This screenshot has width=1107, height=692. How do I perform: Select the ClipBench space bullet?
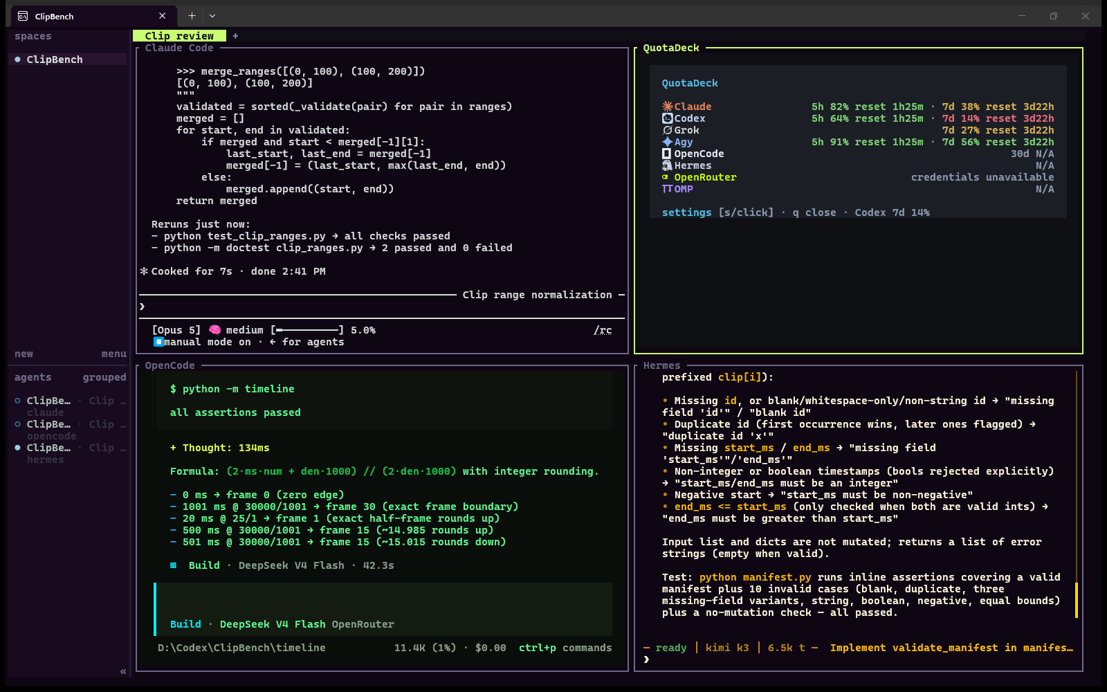coord(18,60)
